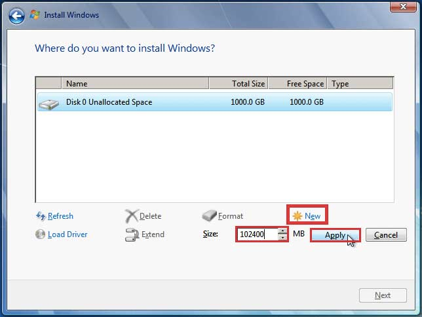
Task: Sort by the Type column header
Action: (x=360, y=83)
